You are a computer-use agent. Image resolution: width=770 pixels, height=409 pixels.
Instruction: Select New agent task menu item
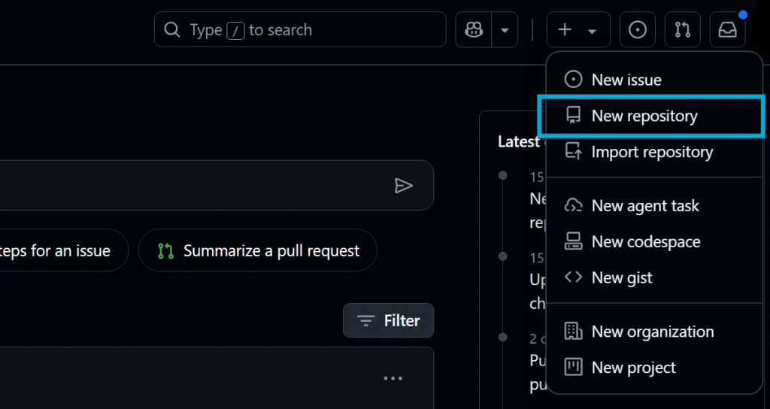click(x=654, y=206)
